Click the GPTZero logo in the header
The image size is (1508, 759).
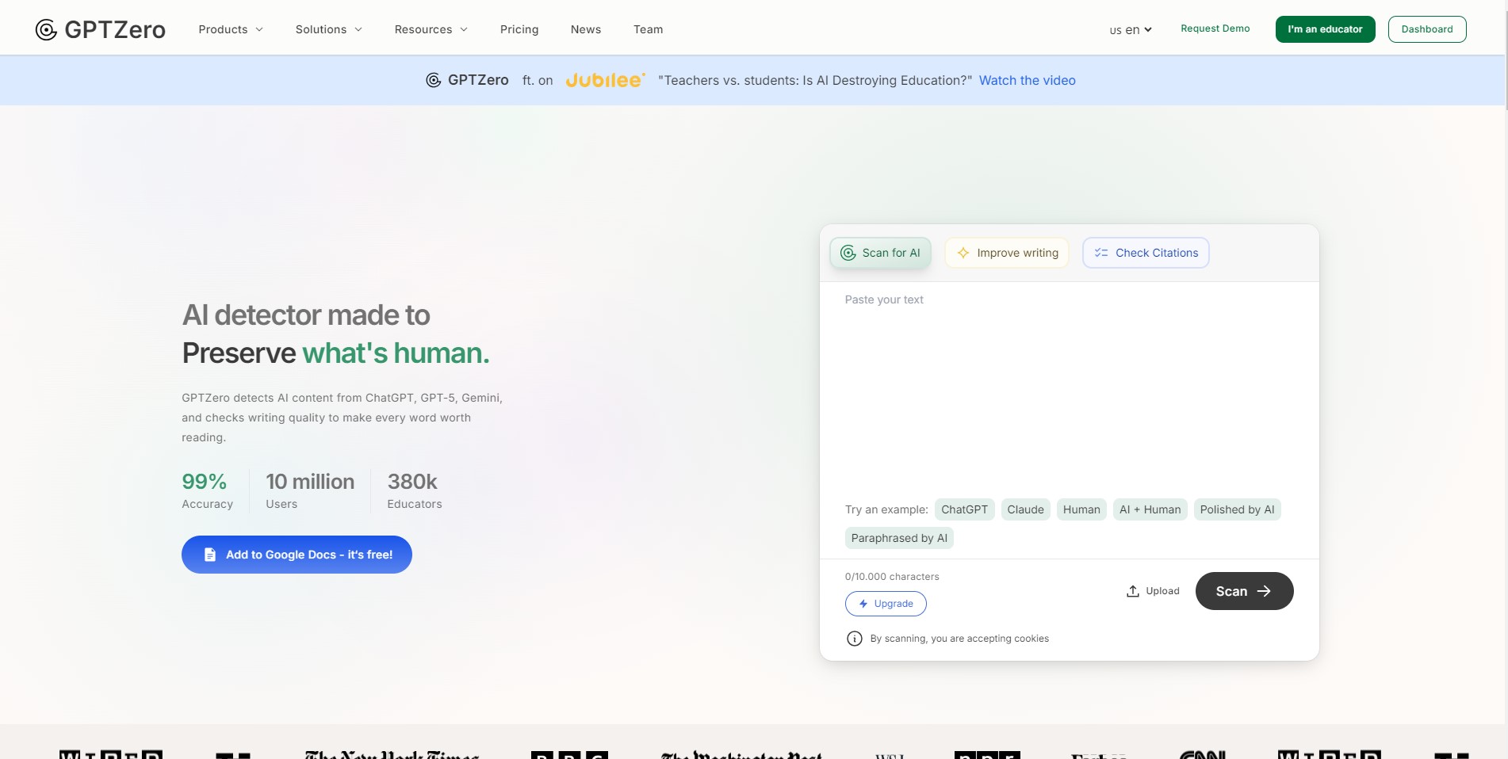click(101, 29)
